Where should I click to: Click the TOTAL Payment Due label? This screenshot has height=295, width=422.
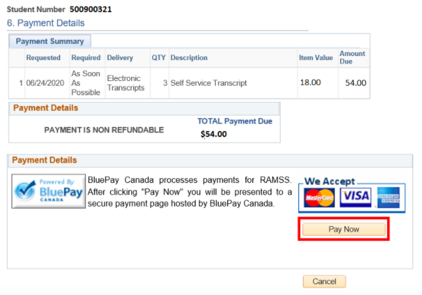click(x=235, y=122)
